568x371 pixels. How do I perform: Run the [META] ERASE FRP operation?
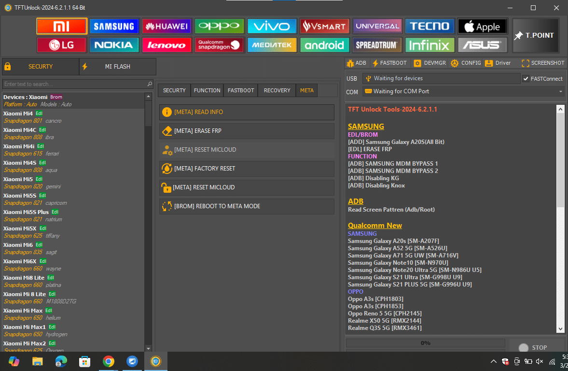point(247,131)
